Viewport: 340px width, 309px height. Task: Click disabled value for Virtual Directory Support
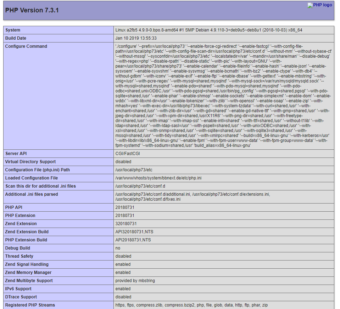point(123,162)
